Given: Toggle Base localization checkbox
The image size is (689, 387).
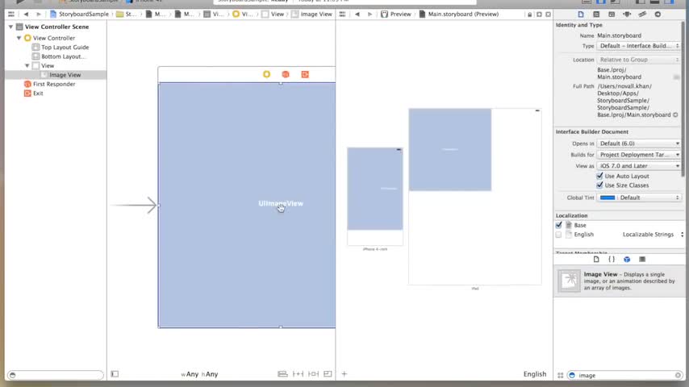Looking at the screenshot, I should tap(558, 225).
